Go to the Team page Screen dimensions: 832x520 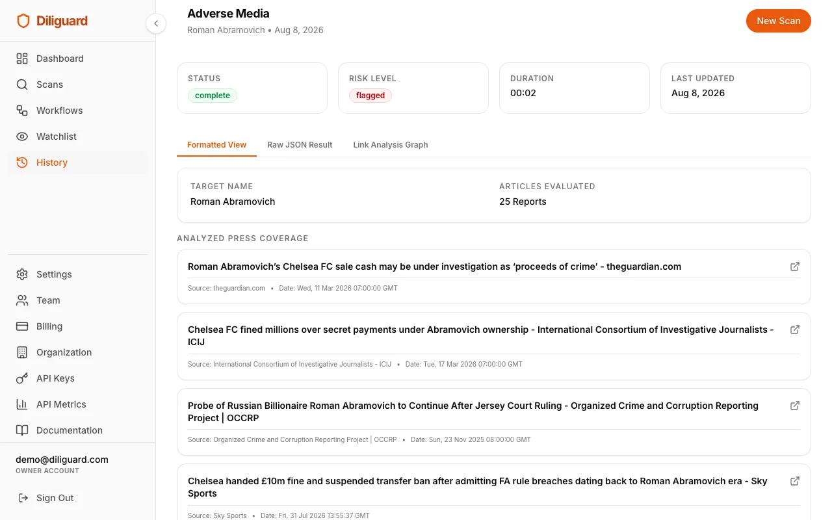click(77, 300)
